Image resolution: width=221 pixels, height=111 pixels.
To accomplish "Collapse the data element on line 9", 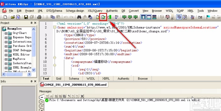I will [55, 58].
